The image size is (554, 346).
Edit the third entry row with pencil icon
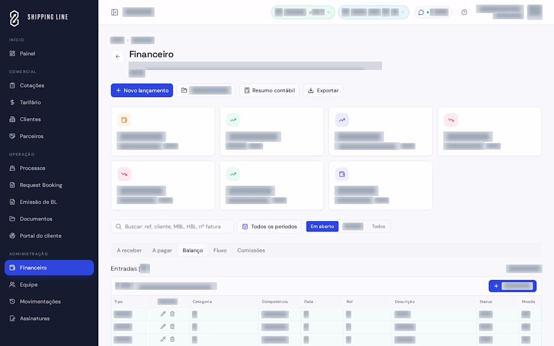[x=163, y=339]
